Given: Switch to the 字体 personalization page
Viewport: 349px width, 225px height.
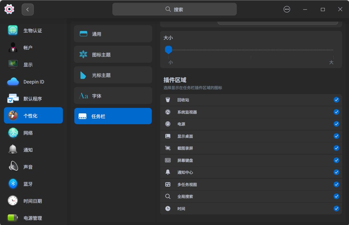Looking at the screenshot, I should 113,96.
